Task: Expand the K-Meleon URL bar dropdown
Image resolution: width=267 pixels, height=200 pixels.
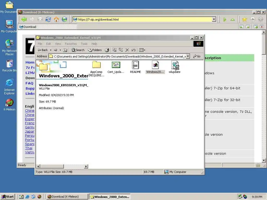Action: coord(214,19)
